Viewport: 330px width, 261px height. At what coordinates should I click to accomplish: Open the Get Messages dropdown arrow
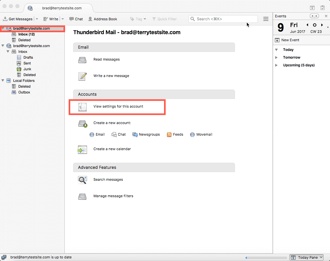coord(37,19)
